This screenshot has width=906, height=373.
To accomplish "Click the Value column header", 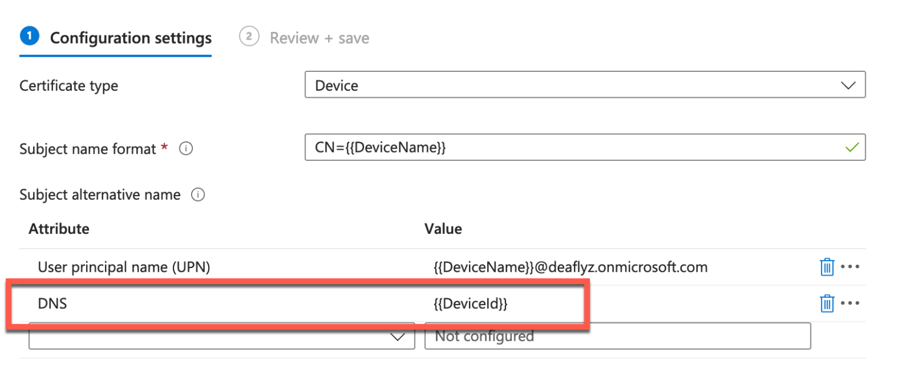I will [444, 229].
